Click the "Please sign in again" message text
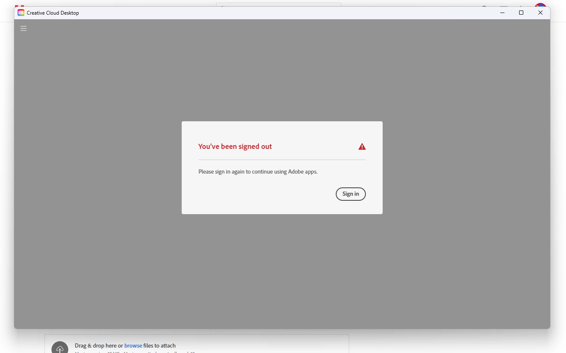Viewport: 566px width, 353px height. click(x=258, y=171)
